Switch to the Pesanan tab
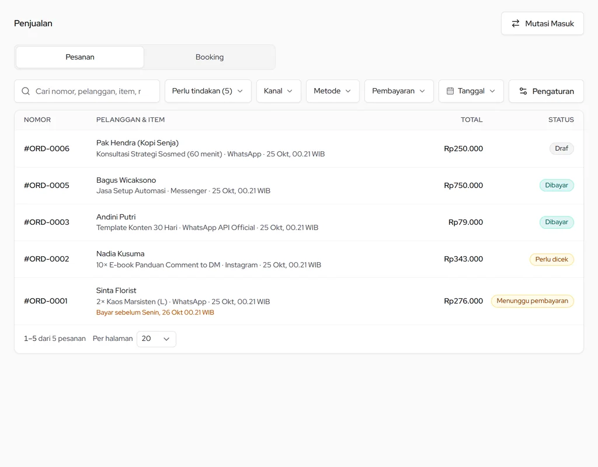This screenshot has width=598, height=467. click(x=79, y=57)
